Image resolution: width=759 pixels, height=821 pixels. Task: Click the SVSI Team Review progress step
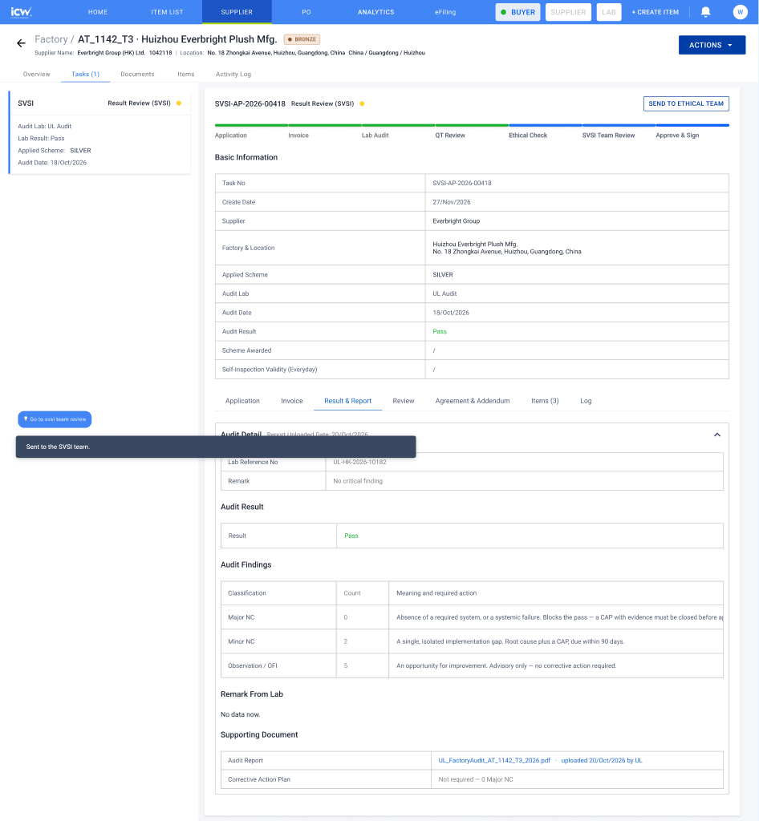tap(608, 135)
